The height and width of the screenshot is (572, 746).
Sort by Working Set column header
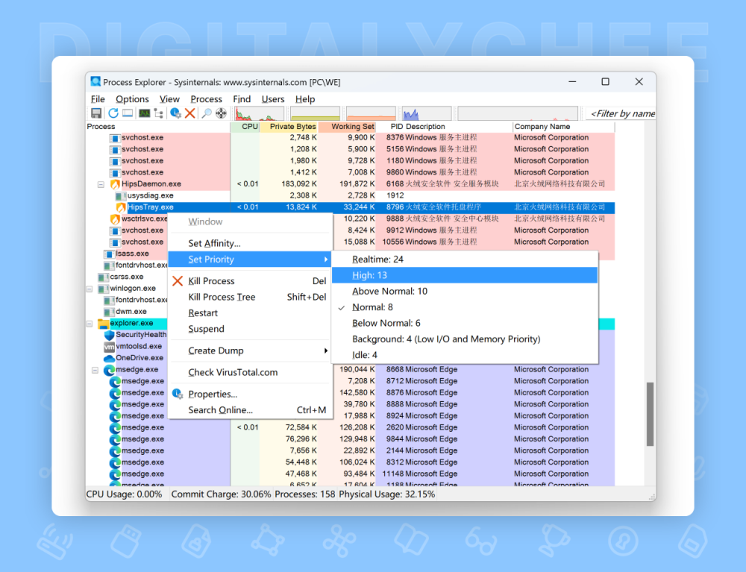[347, 127]
